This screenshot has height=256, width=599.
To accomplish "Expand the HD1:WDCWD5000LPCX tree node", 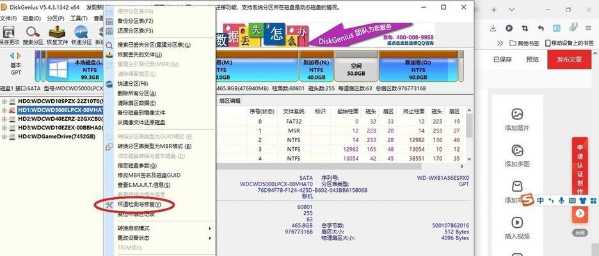I will coord(4,110).
